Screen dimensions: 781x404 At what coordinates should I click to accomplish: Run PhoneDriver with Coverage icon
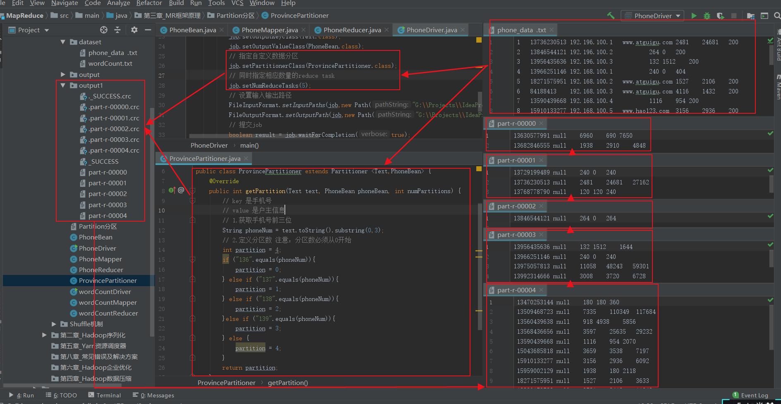pos(720,15)
